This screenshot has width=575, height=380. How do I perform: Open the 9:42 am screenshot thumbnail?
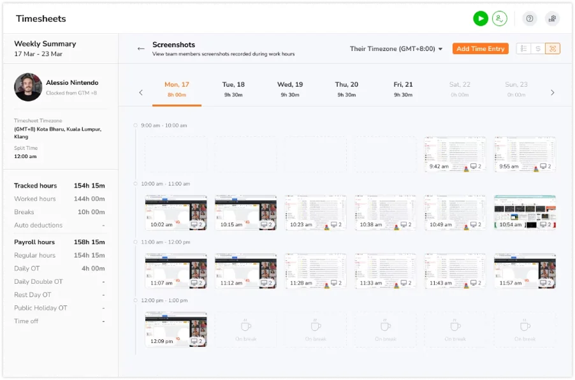(455, 154)
